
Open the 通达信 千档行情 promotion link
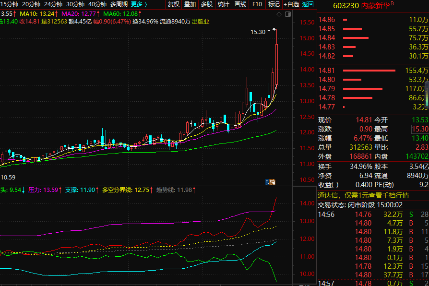point(363,195)
